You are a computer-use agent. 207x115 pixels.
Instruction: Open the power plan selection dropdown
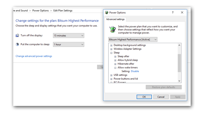click(133, 39)
